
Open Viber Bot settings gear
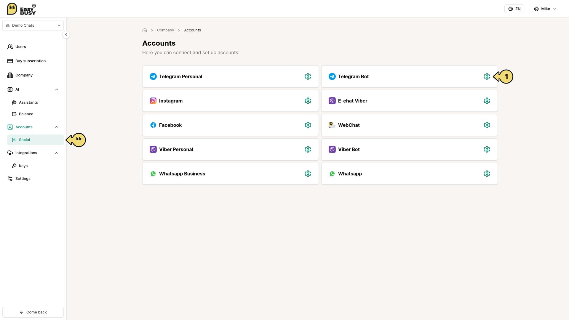coord(487,149)
